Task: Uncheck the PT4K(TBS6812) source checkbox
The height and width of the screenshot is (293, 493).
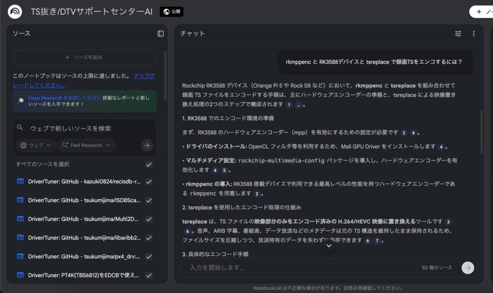Action: [149, 275]
